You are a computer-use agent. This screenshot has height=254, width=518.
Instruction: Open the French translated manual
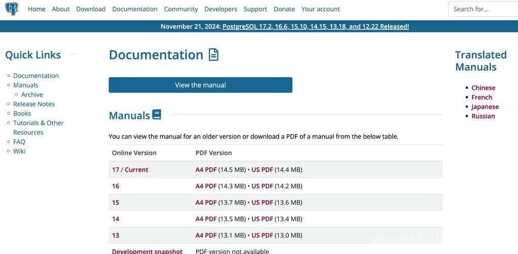(x=481, y=98)
